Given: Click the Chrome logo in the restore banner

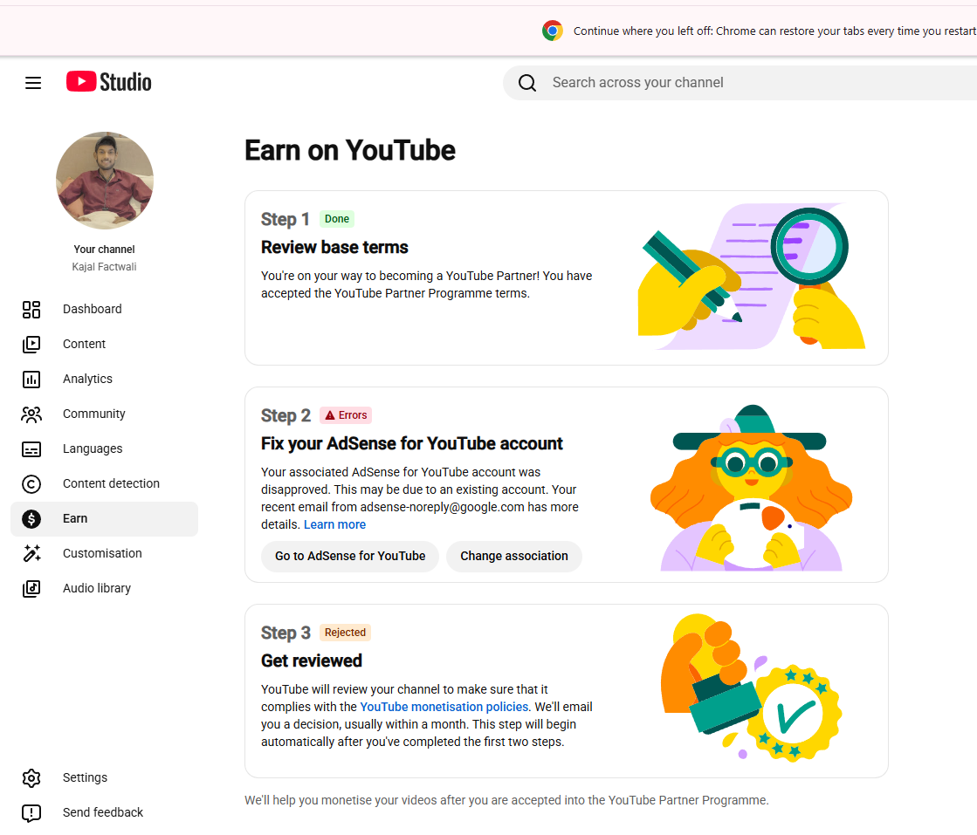Looking at the screenshot, I should point(552,31).
